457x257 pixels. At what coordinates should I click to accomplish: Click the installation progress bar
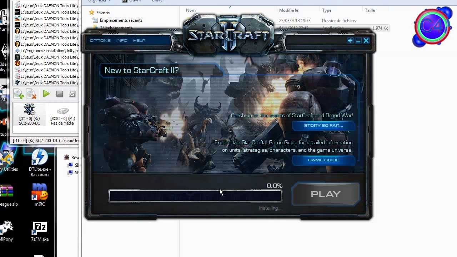[195, 196]
